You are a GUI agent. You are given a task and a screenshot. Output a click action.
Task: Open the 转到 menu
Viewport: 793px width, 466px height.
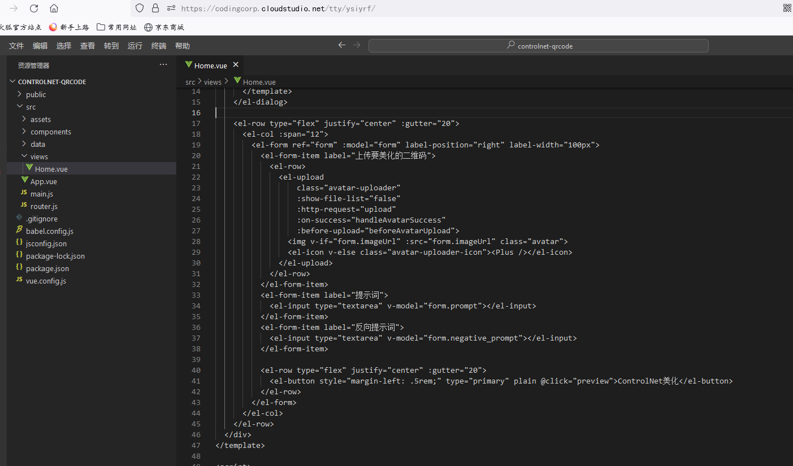(111, 46)
